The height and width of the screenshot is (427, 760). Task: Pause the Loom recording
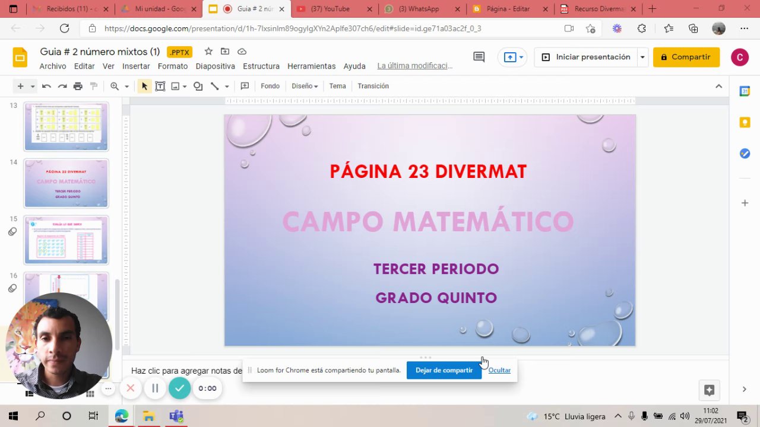click(155, 388)
